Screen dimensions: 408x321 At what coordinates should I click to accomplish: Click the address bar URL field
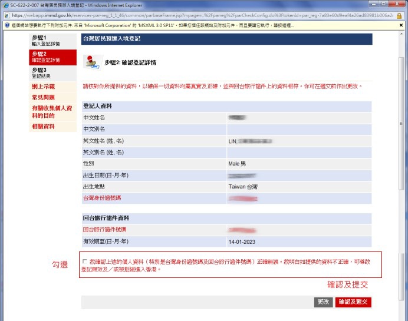(202, 15)
